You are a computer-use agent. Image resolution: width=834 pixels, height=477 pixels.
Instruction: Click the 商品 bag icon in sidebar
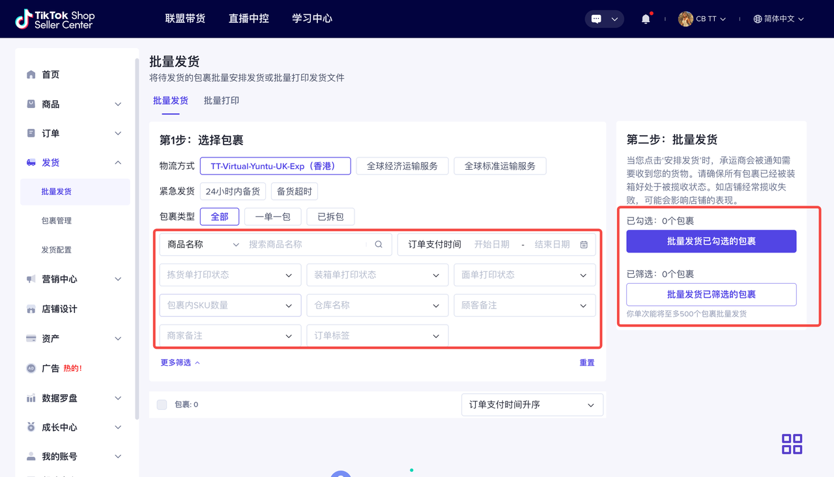[31, 104]
